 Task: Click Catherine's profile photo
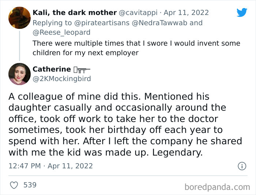pyautogui.click(x=19, y=74)
